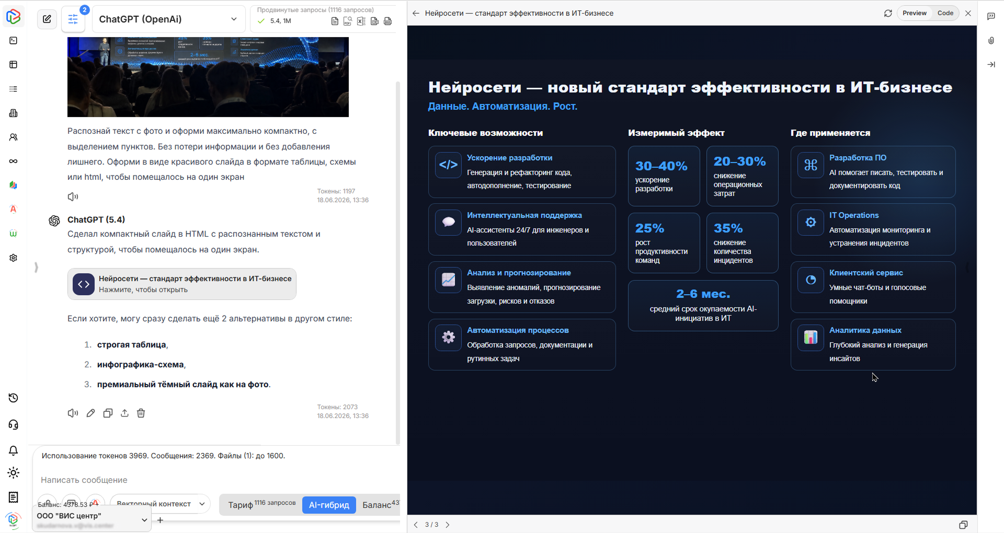Open the attachments paperclip in right rail

[x=991, y=40]
